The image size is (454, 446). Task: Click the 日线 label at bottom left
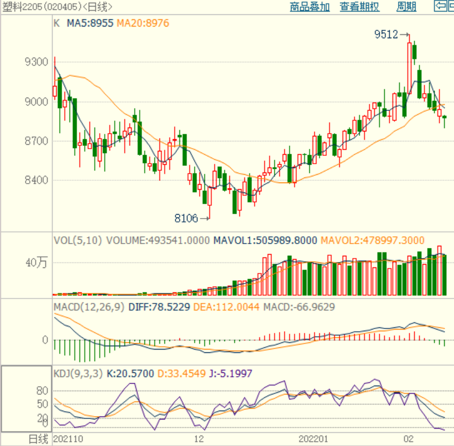38,439
